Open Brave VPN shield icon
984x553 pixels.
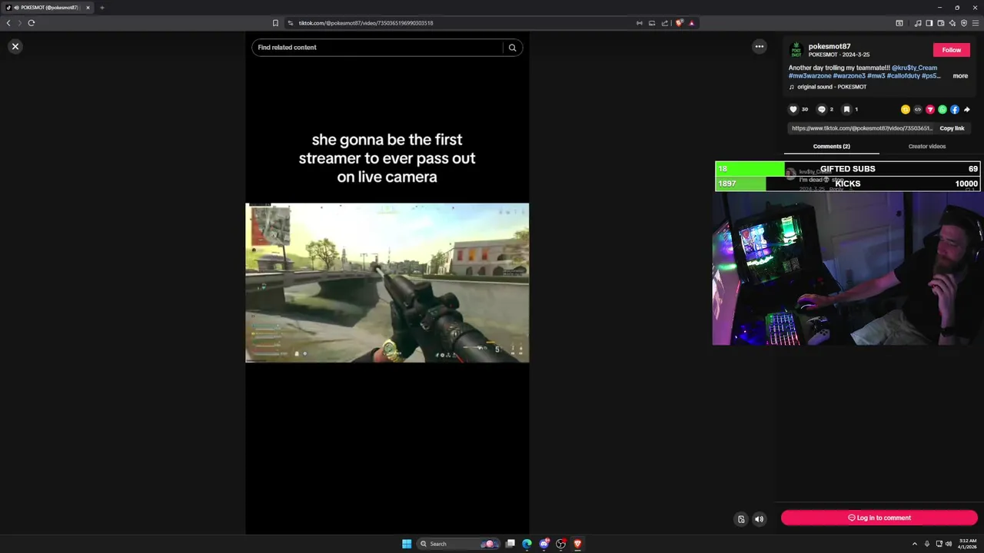point(964,23)
